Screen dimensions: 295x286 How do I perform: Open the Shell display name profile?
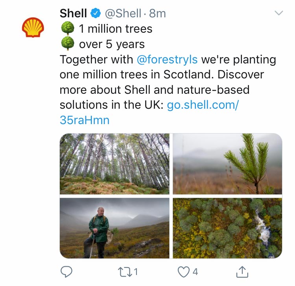tap(73, 13)
